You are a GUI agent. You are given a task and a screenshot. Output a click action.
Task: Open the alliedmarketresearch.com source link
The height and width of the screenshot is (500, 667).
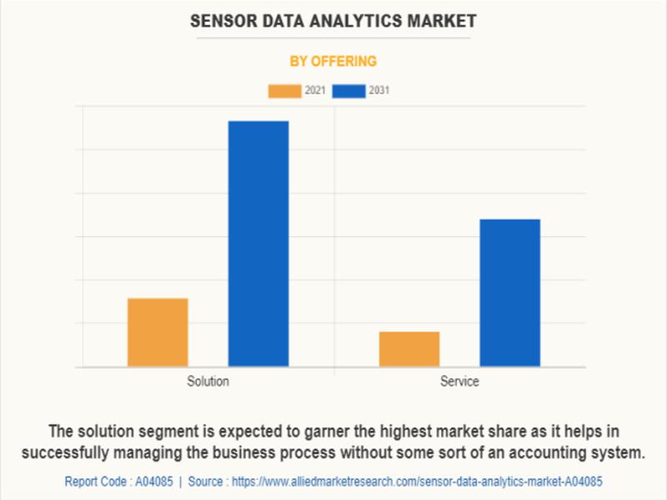(417, 482)
